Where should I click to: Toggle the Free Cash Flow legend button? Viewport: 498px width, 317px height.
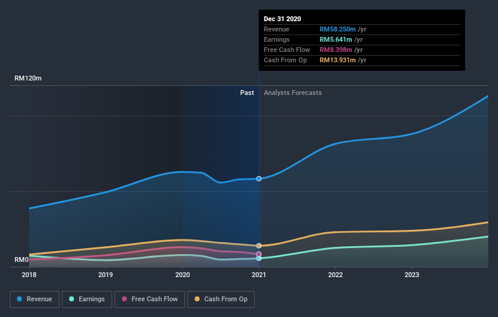[x=150, y=299]
